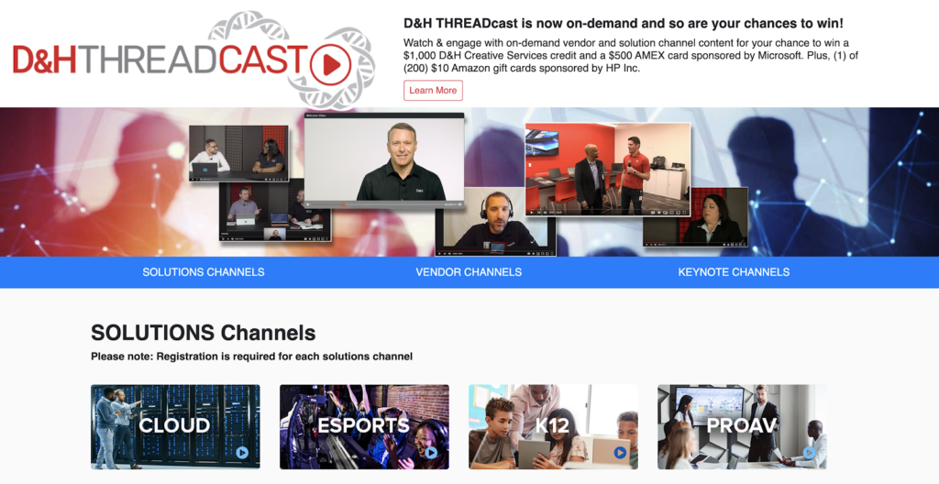
Task: Open the VENDOR CHANNELS tab
Action: tap(469, 272)
